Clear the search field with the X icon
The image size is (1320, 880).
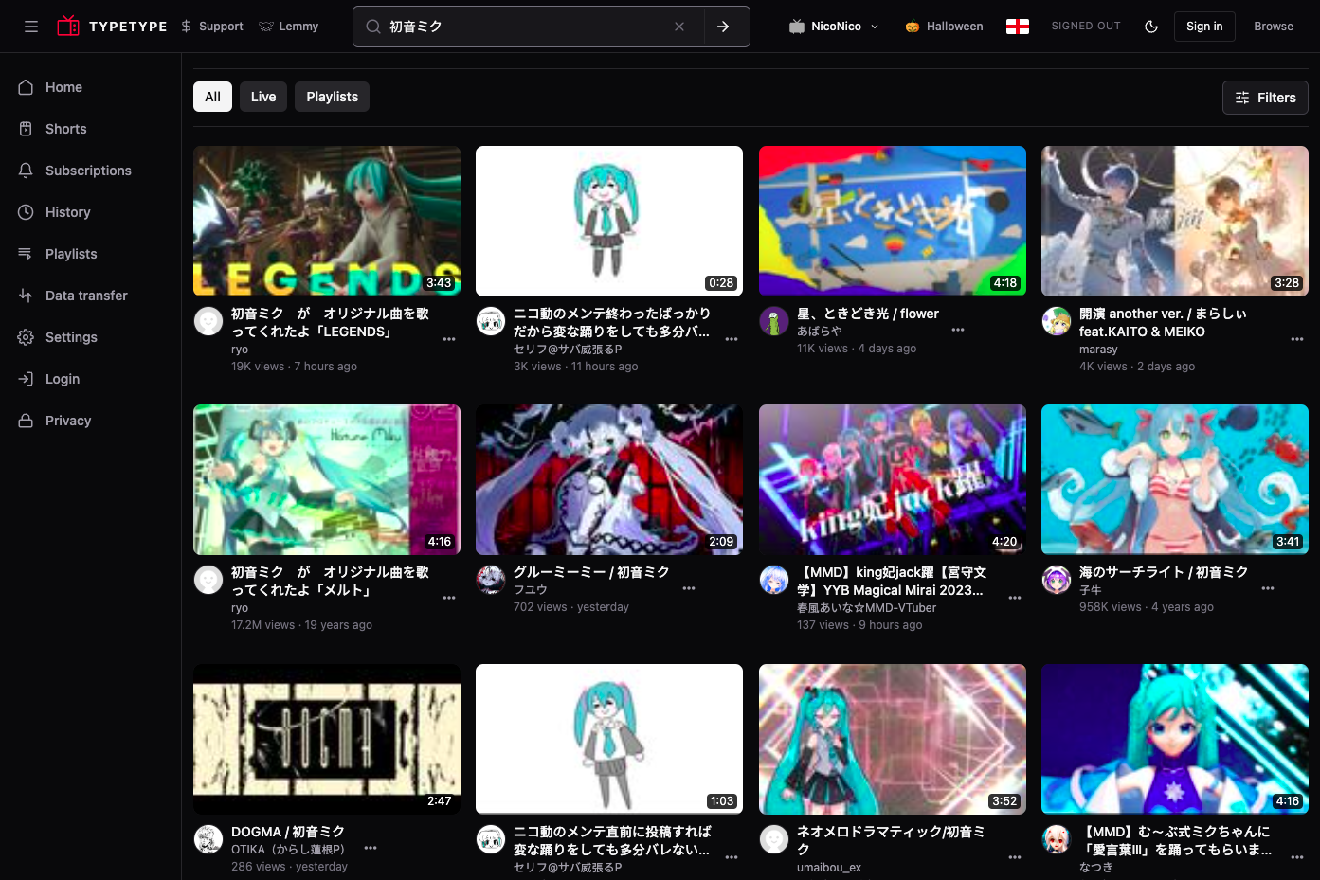[x=679, y=27]
